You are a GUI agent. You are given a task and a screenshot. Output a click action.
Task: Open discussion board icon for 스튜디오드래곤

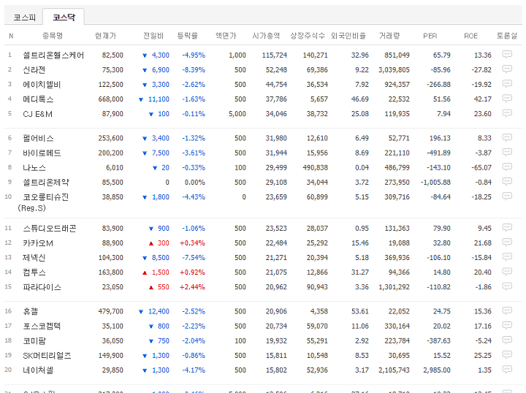(x=507, y=227)
